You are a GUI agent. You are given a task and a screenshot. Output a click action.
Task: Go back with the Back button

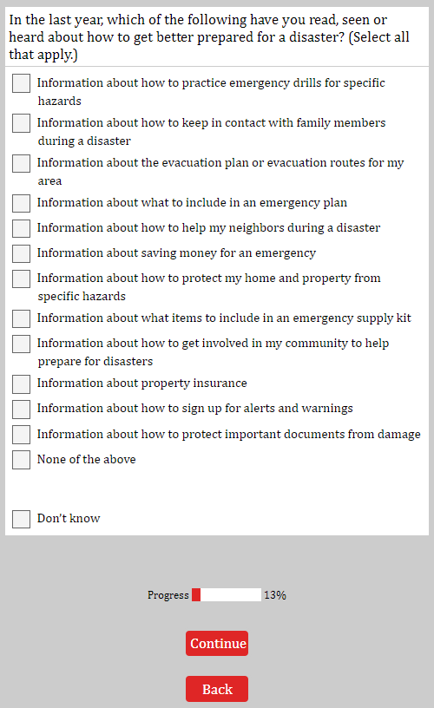pos(217,689)
